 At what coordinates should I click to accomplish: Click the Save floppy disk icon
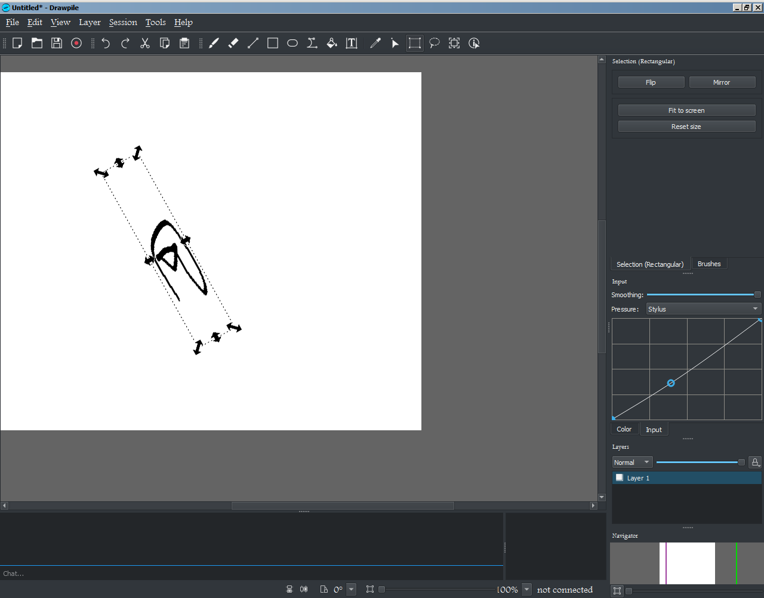click(x=57, y=43)
